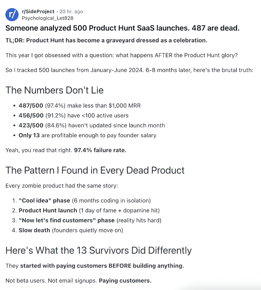This screenshot has height=290, width=261.
Task: Click the "Cool idea" phase list item
Action: [x=44, y=201]
